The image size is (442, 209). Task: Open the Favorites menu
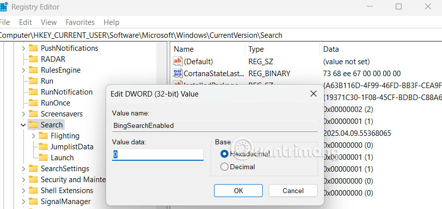point(80,22)
